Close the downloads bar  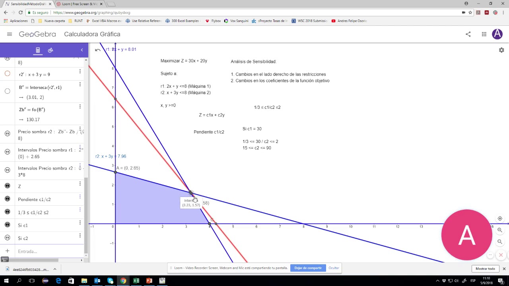coord(504,269)
